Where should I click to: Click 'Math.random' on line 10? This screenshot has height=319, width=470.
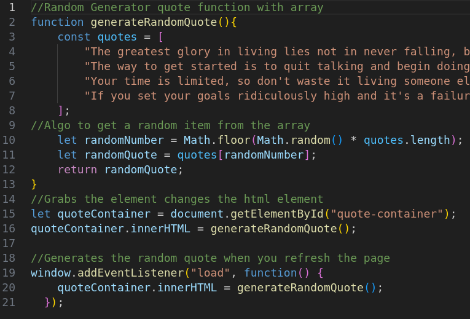tap(294, 140)
